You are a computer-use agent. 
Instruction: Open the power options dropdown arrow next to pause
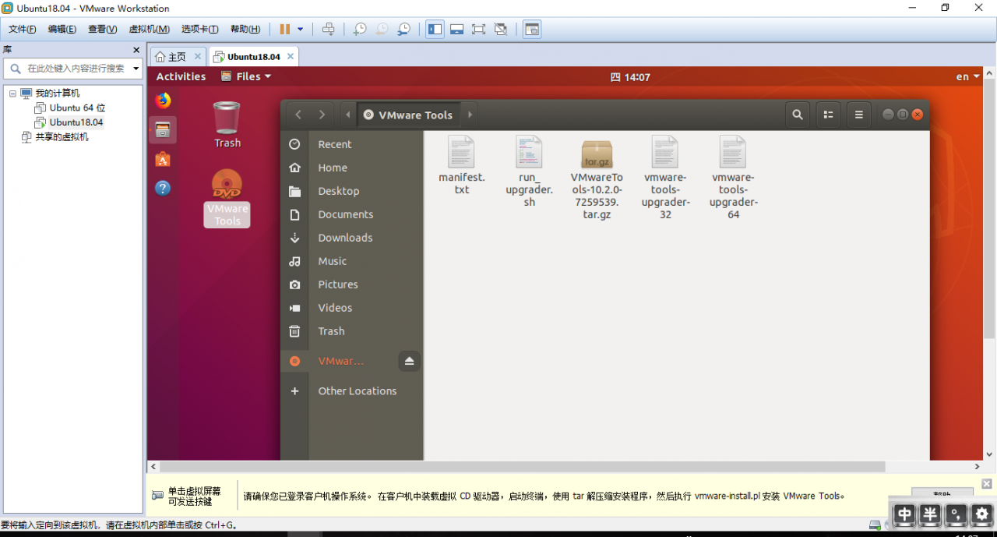pos(301,30)
